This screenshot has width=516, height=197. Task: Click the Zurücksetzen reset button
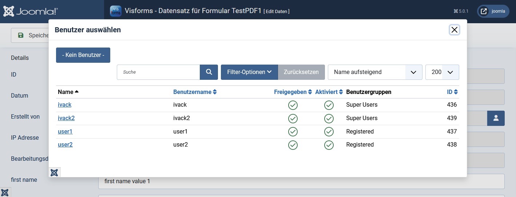(301, 72)
